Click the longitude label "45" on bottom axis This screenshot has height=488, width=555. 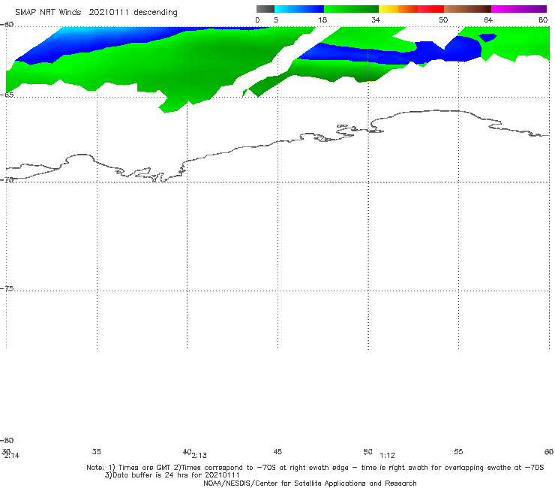coord(277,451)
